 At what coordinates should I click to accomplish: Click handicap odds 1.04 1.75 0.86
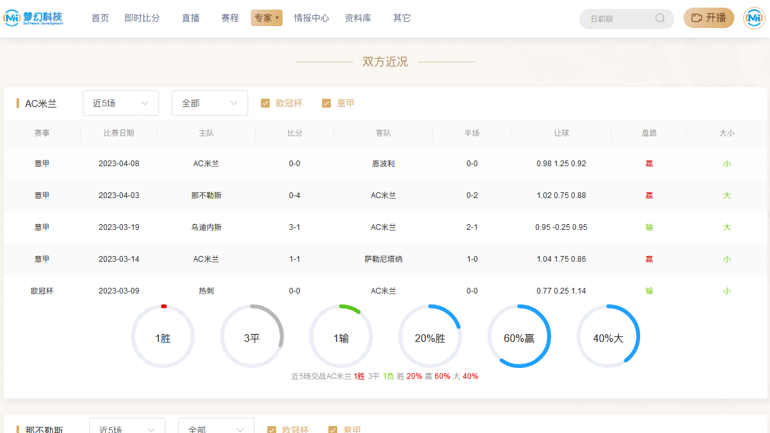click(561, 259)
